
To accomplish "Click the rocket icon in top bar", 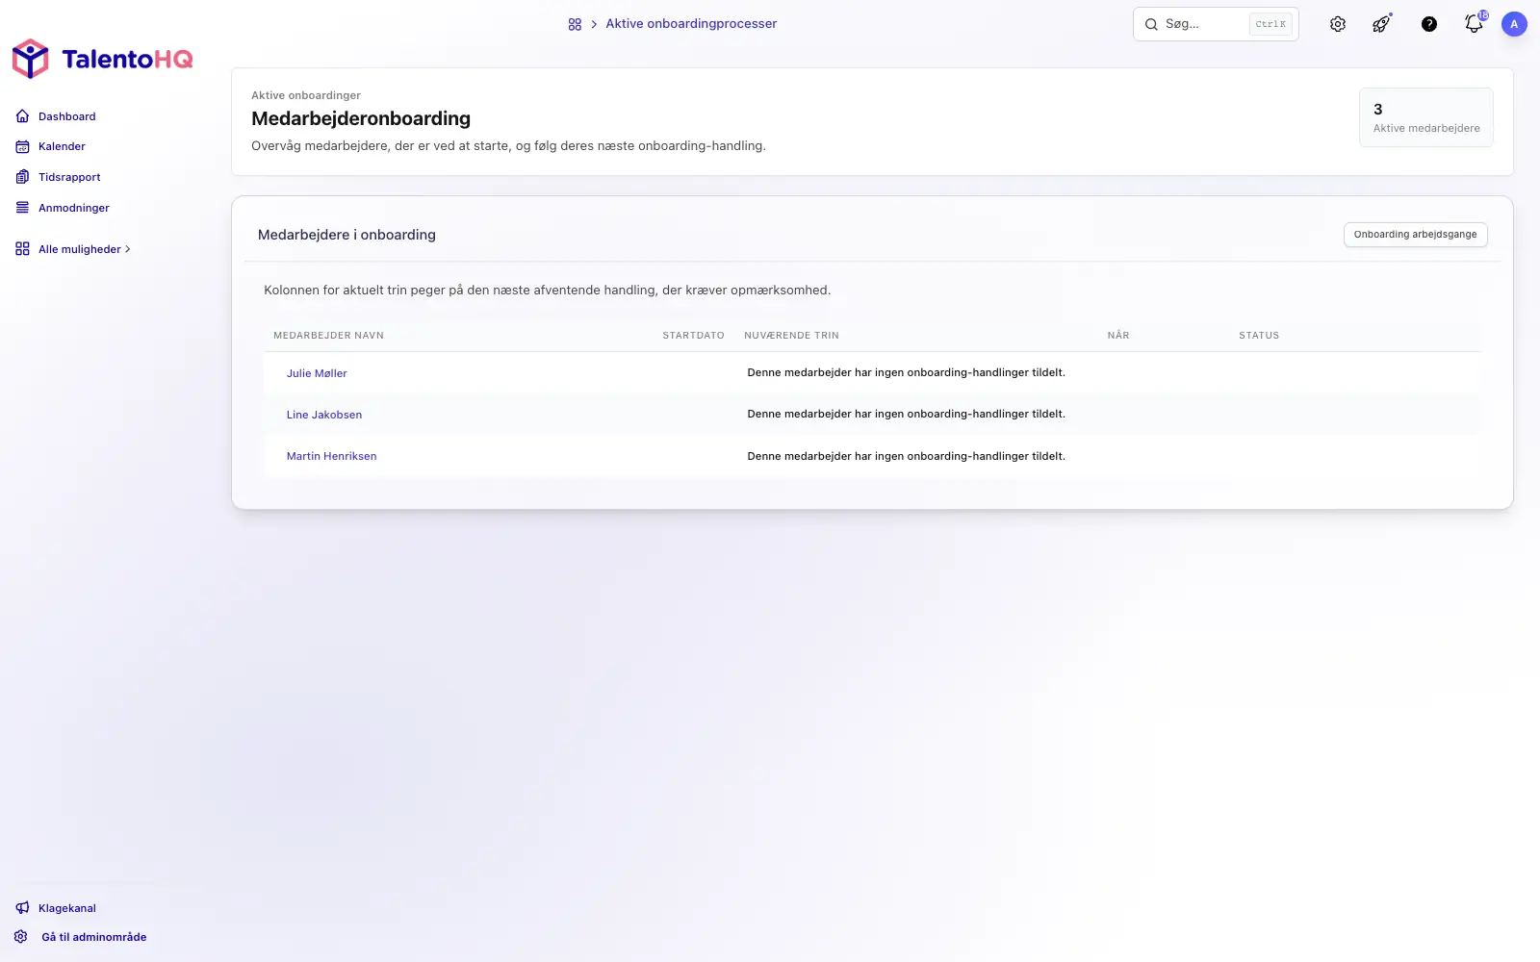I will (1381, 24).
